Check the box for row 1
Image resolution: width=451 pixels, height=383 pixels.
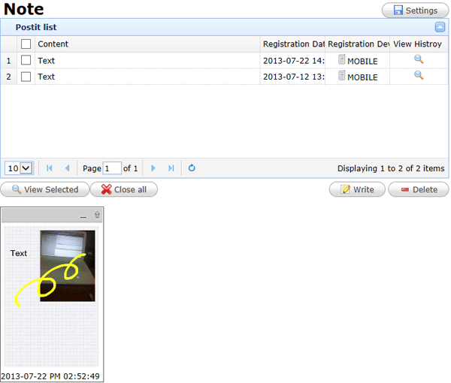tap(26, 60)
